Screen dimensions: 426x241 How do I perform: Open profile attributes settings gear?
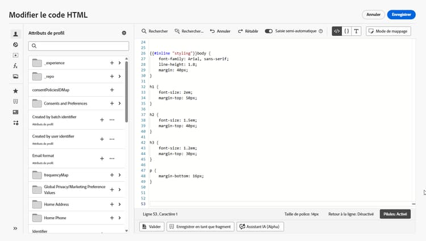pos(124,33)
